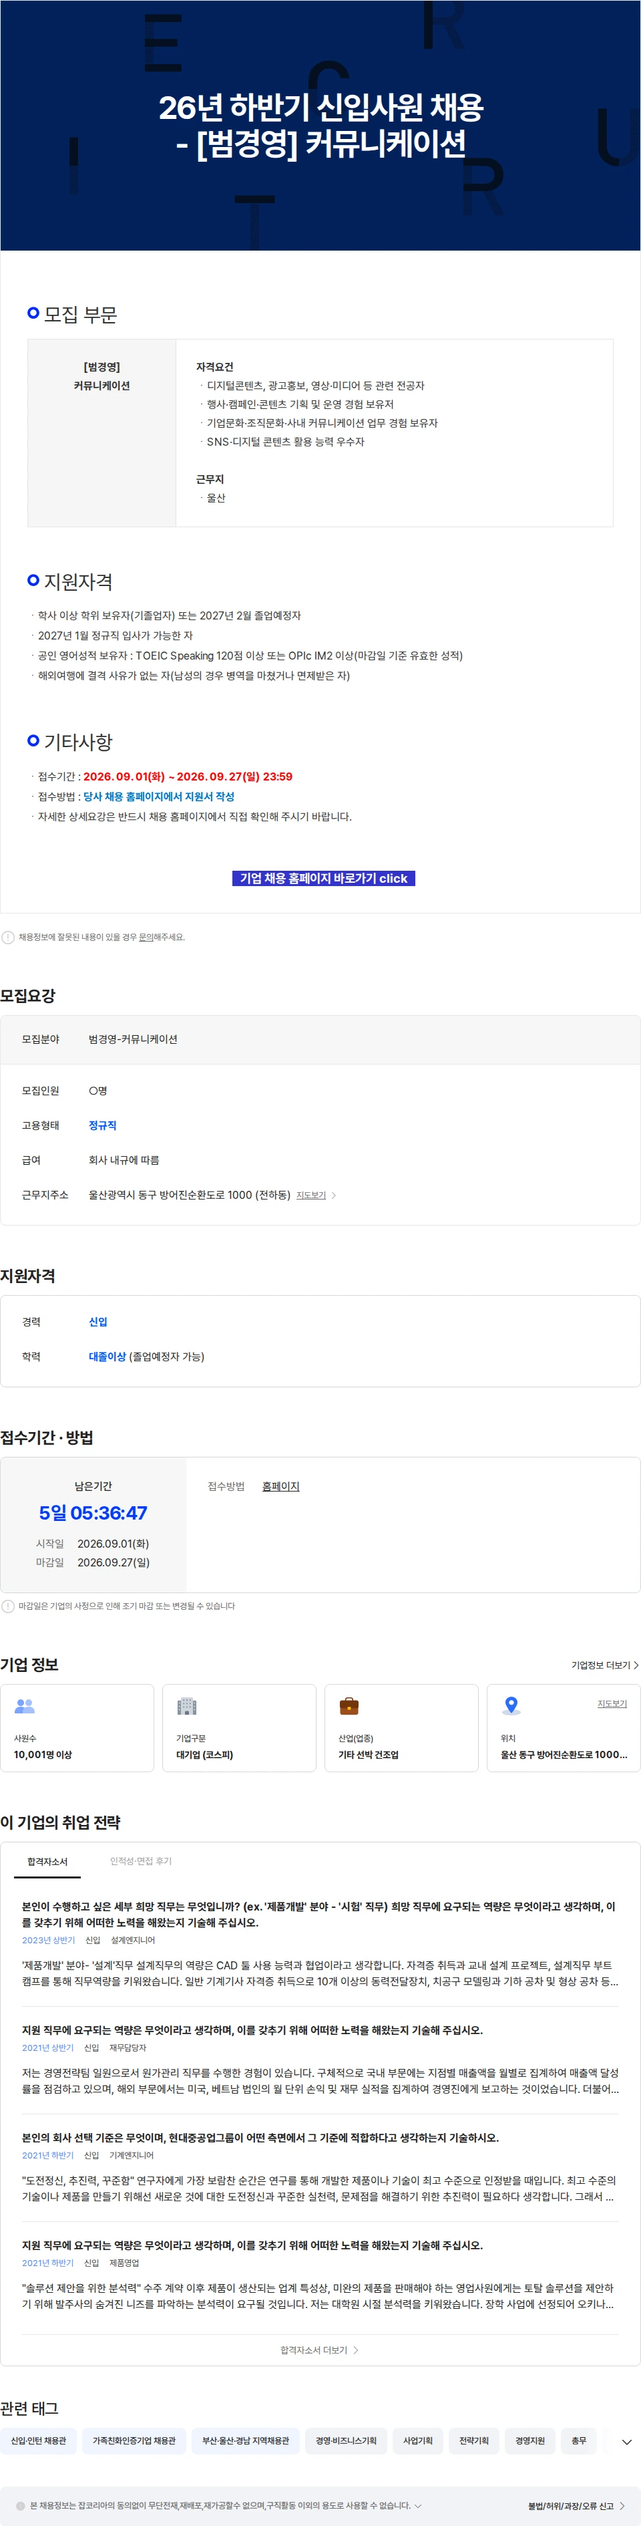Screen dimensions: 641x2526
Task: Switch to the 합격자소서 tab
Action: point(47,1860)
